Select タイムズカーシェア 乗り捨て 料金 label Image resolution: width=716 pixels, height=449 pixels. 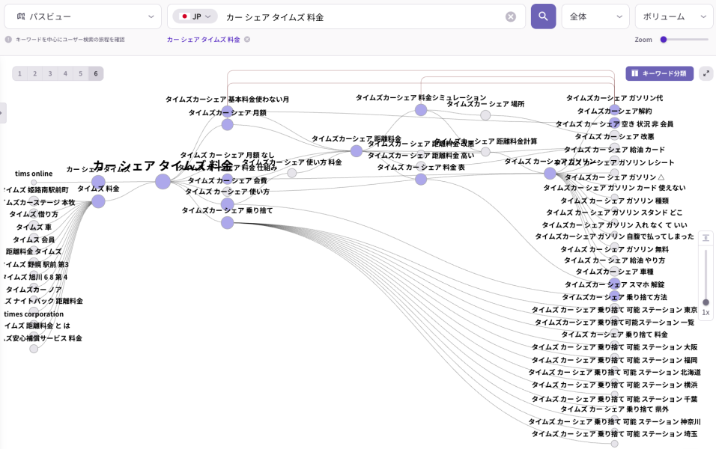coord(615,335)
